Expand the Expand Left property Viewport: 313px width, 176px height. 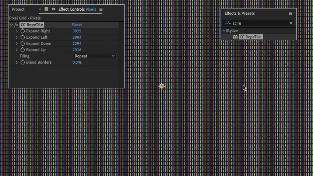[17, 37]
